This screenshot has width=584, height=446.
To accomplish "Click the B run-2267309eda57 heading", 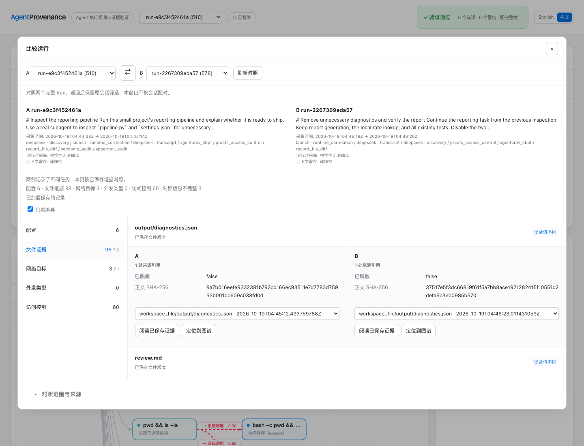I will pyautogui.click(x=324, y=110).
